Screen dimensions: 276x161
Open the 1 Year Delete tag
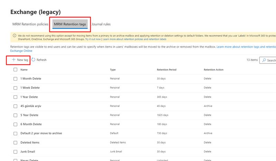[x=29, y=97]
